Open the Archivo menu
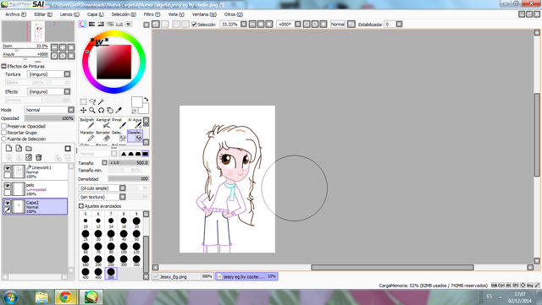 [15, 14]
